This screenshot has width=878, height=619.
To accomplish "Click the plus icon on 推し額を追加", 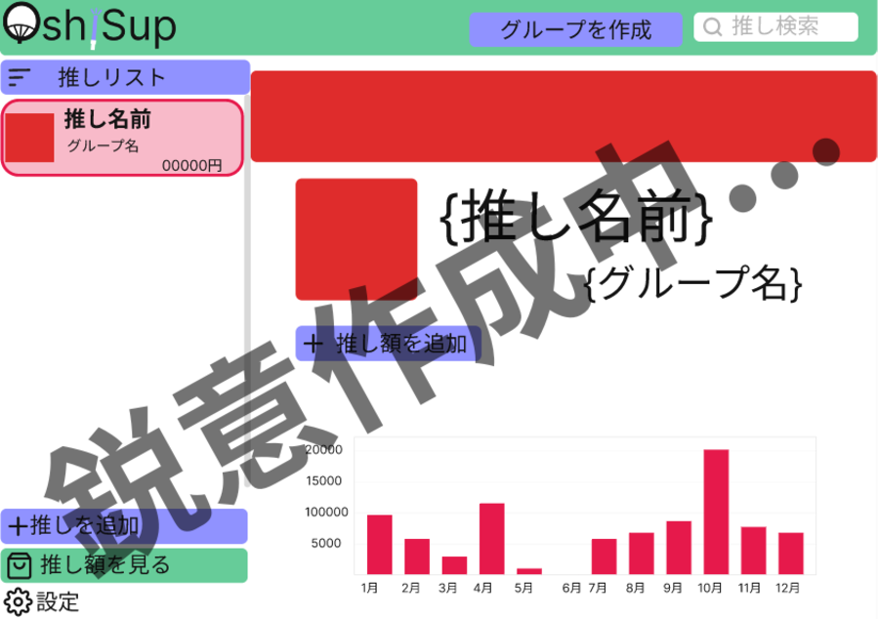I will coord(313,344).
